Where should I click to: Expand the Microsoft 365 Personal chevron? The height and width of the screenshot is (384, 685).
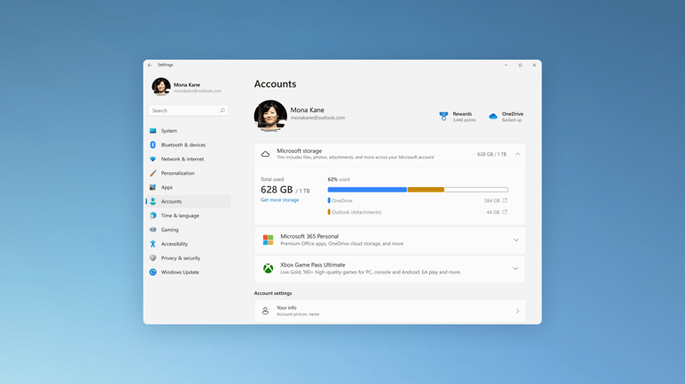point(516,240)
